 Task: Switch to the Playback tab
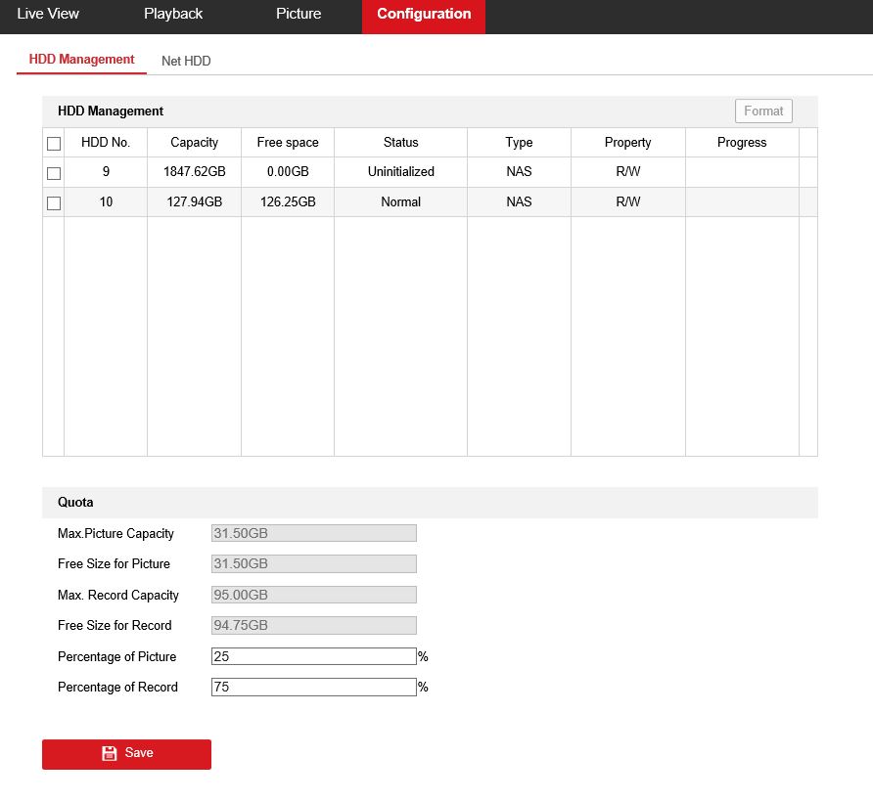[x=173, y=15]
